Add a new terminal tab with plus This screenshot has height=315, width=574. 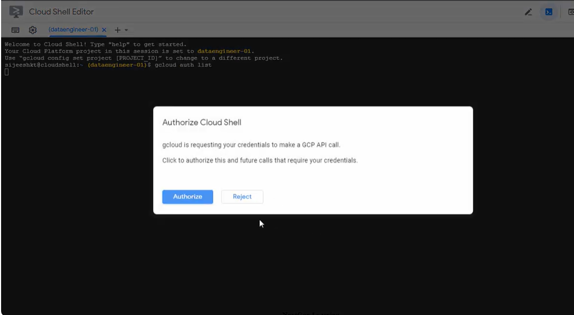[118, 30]
